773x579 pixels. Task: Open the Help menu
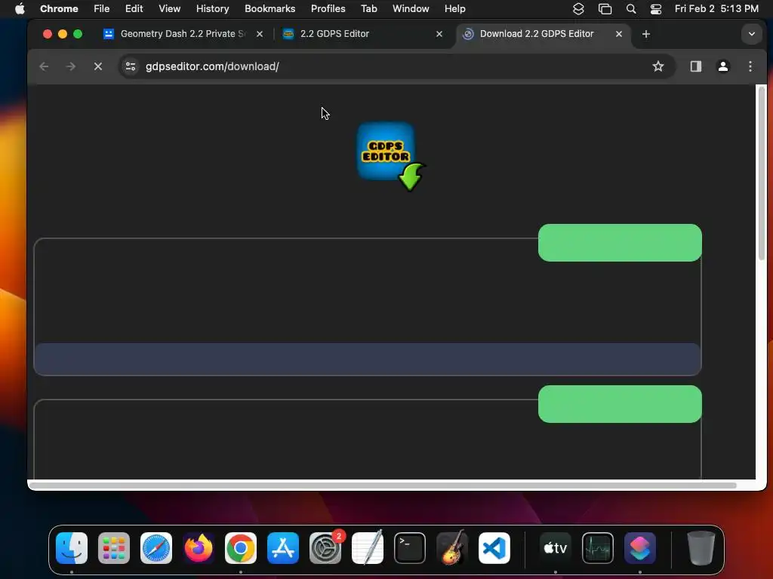coord(454,9)
